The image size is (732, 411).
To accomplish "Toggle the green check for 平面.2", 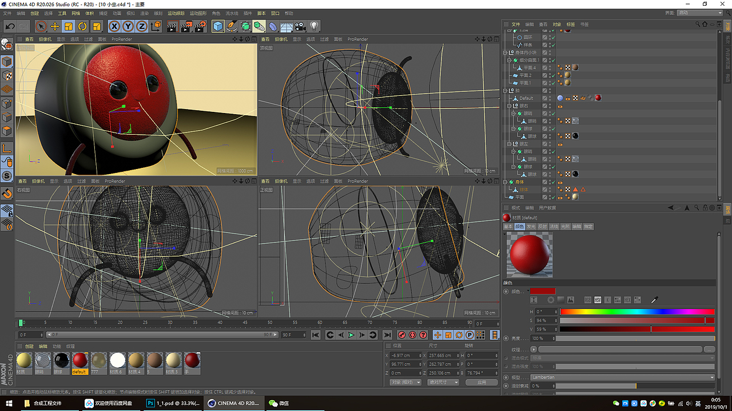I will tap(552, 75).
